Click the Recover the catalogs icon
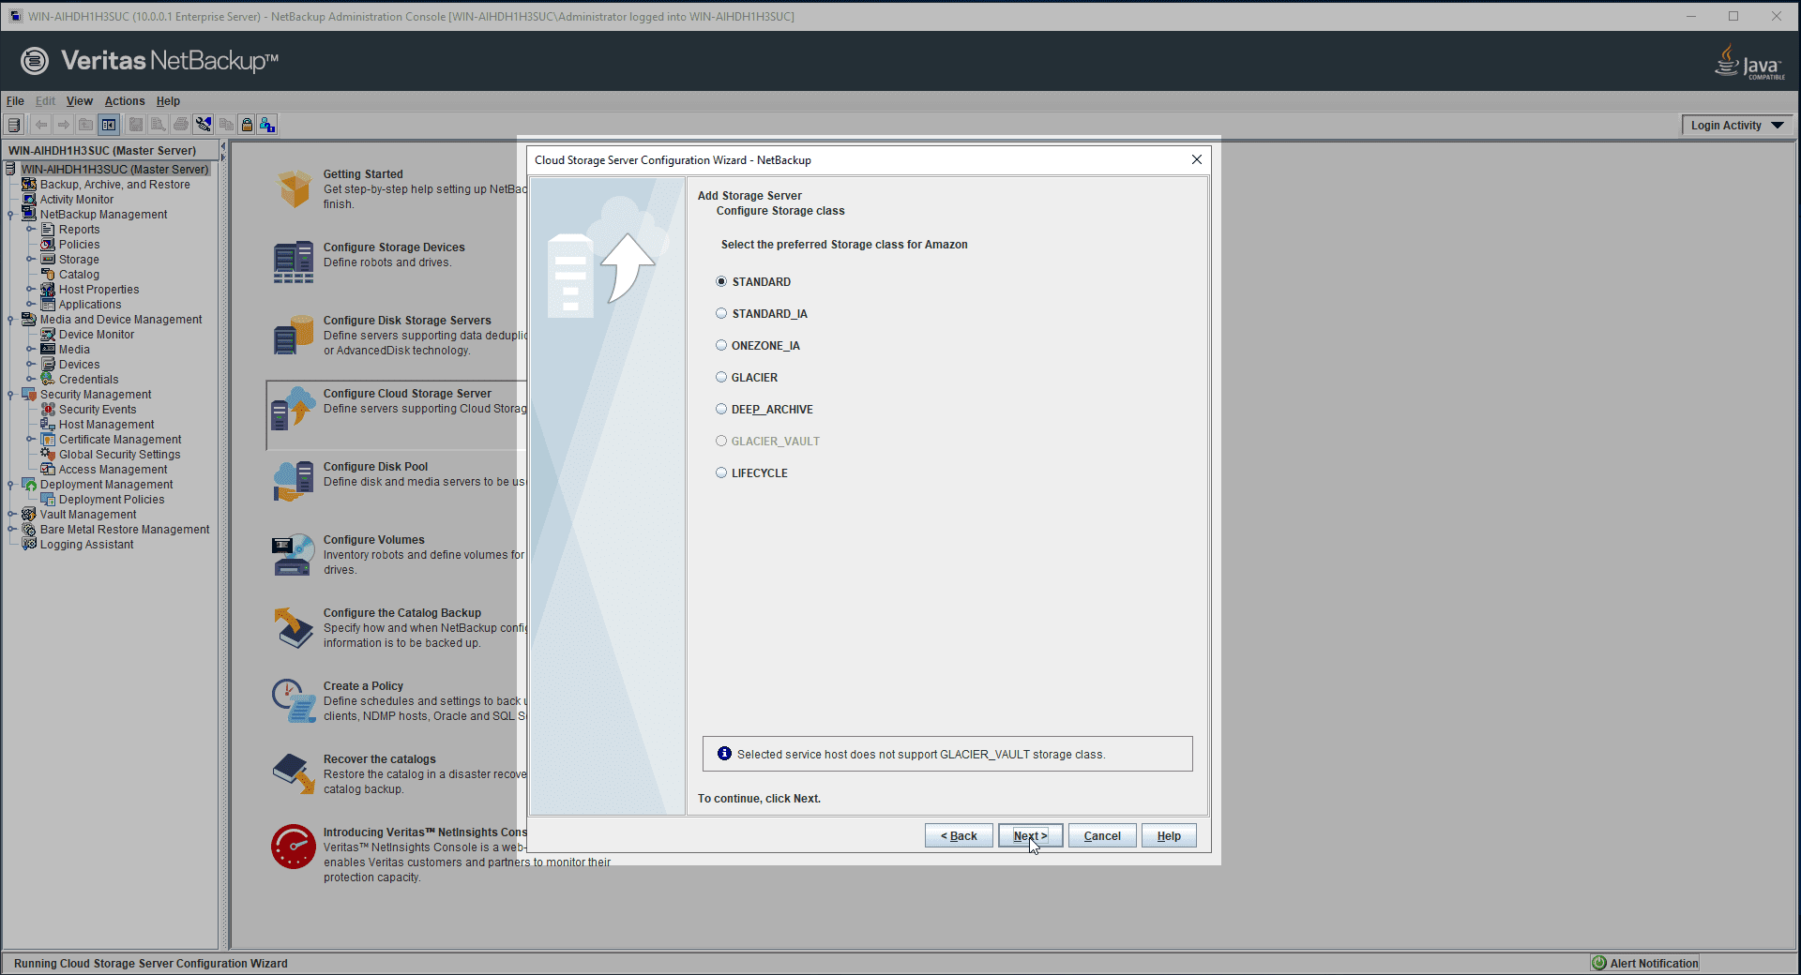This screenshot has width=1801, height=975. (x=294, y=773)
